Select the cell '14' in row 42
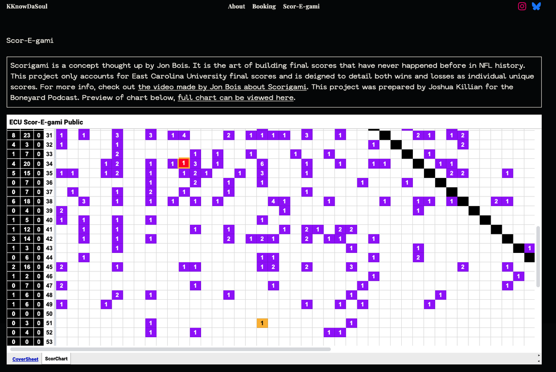Screen dimensions: 556x372 tap(27, 239)
